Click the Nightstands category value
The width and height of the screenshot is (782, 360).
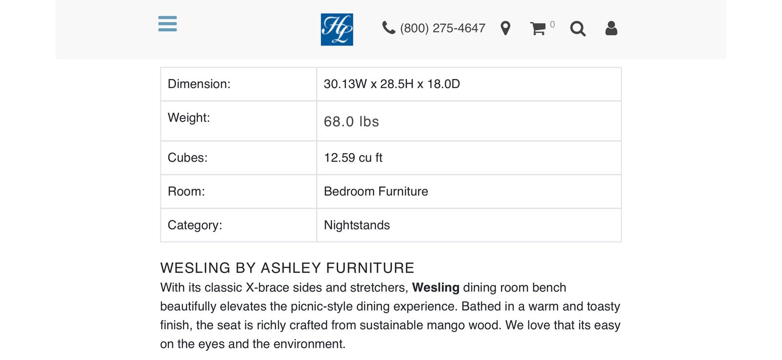coord(357,225)
